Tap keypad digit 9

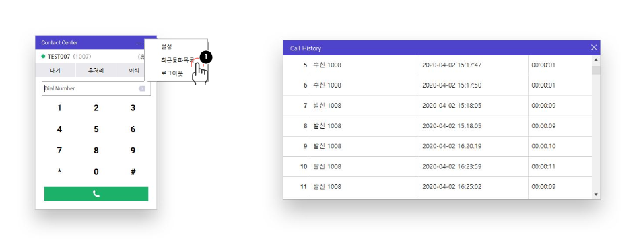pos(133,151)
